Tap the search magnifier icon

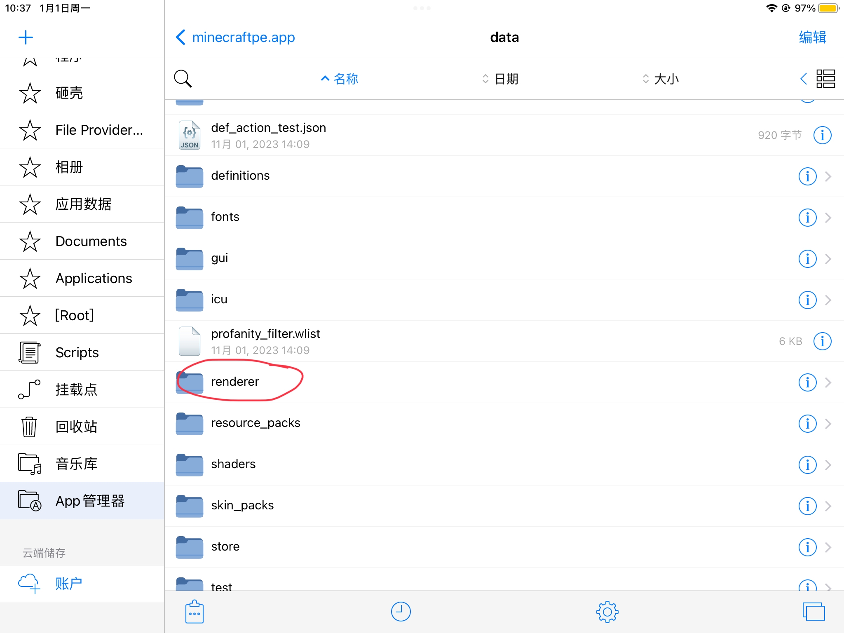183,79
